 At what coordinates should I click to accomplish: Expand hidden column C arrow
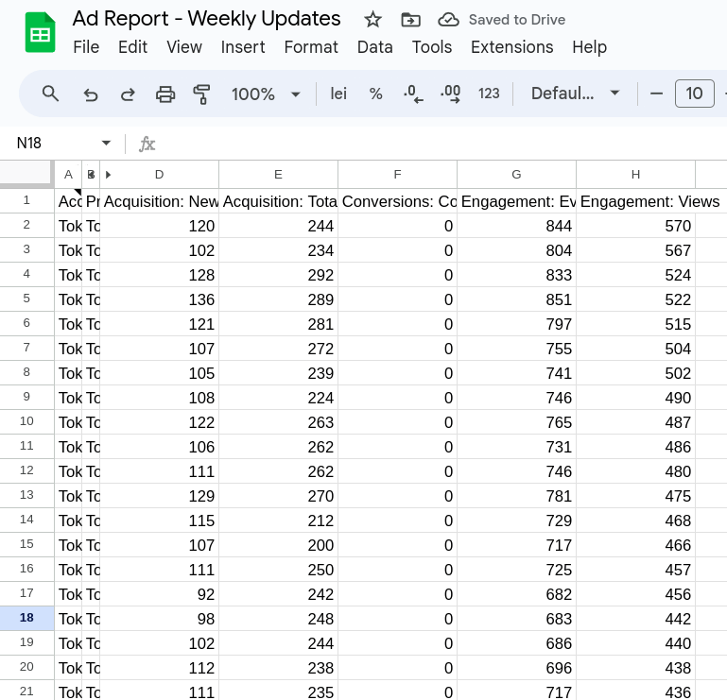108,175
